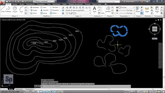
Task: Open the Dibujo y anotación workspace dropdown
Action: 44,2
